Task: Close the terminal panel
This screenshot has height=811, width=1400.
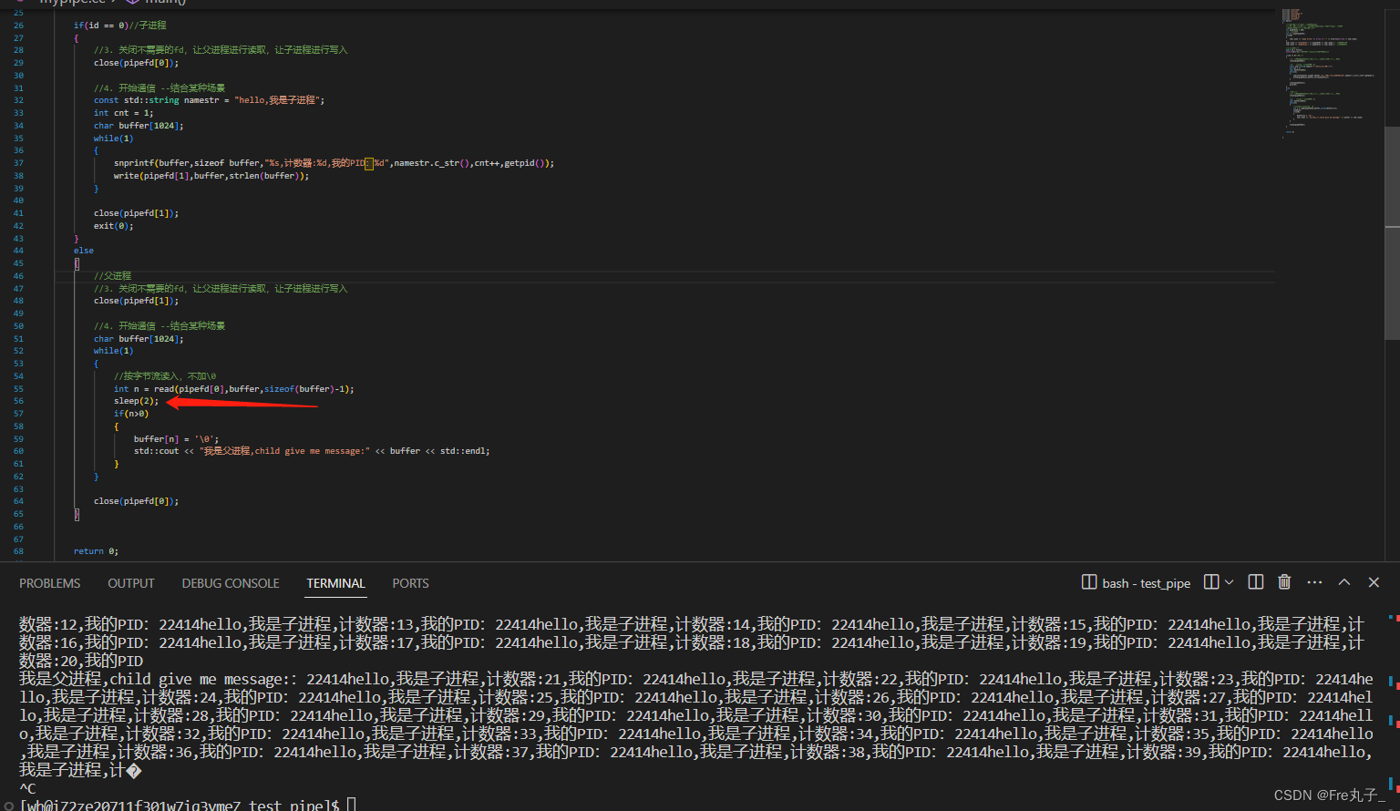Action: point(1374,582)
